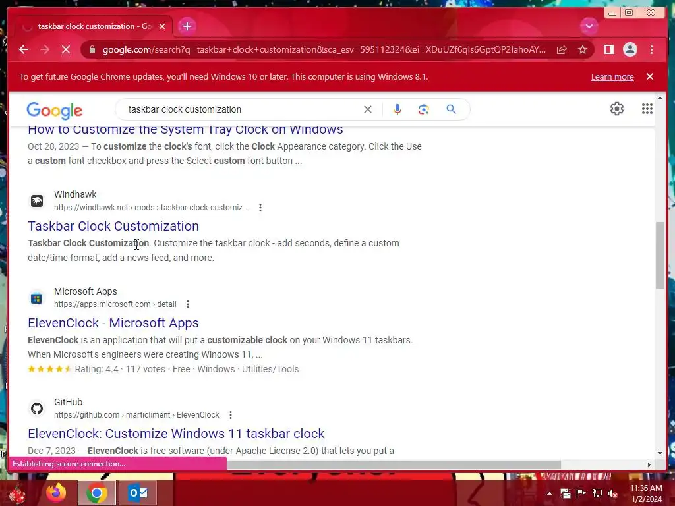Open Taskbar Clock Customization link
Image resolution: width=675 pixels, height=506 pixels.
113,226
